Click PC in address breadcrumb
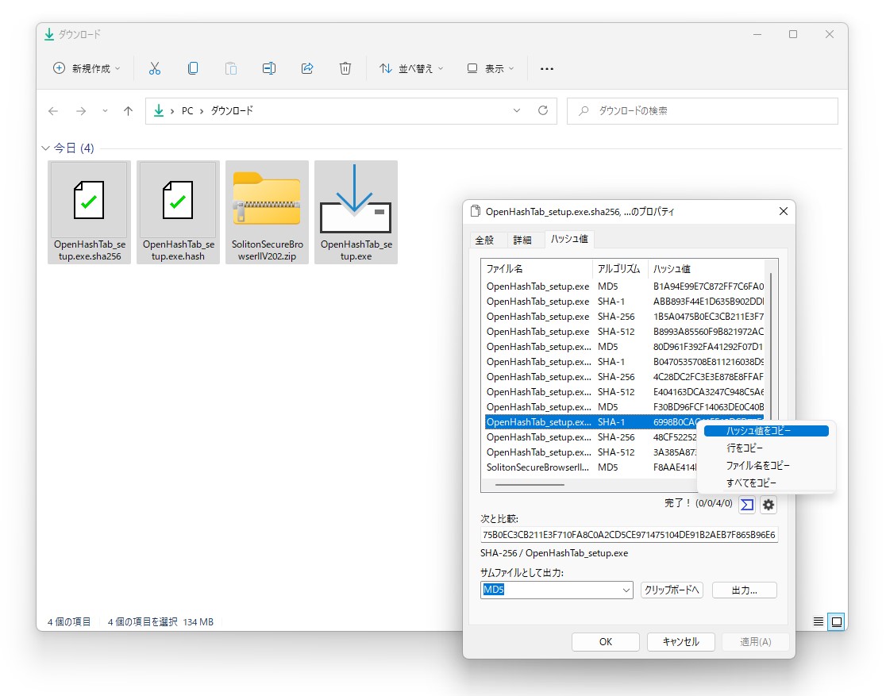The height and width of the screenshot is (696, 886). pyautogui.click(x=187, y=111)
